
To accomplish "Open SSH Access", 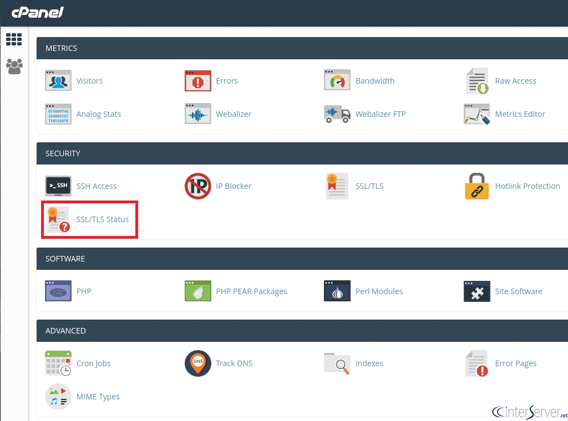I will pyautogui.click(x=58, y=186).
